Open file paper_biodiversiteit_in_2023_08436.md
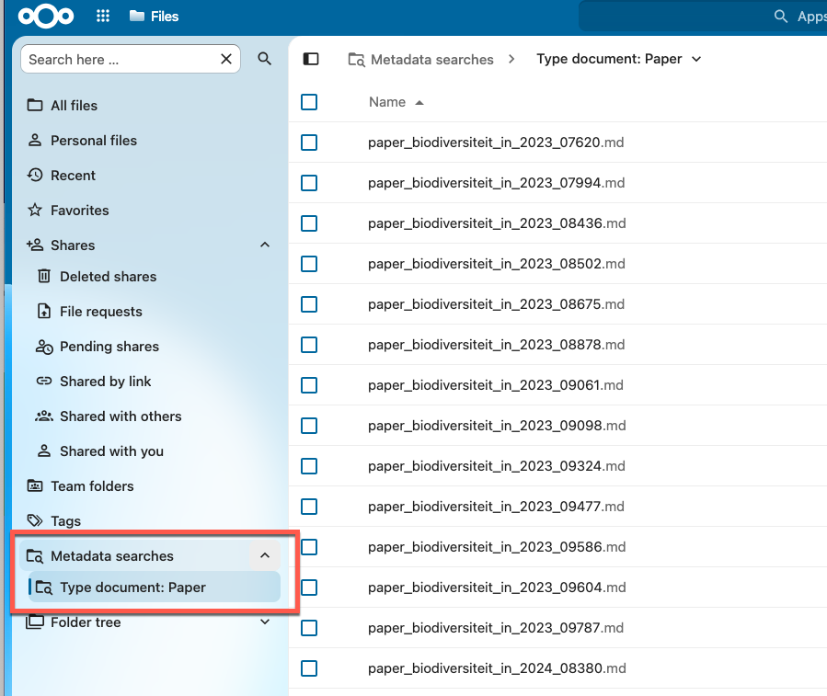827x696 pixels. point(497,223)
